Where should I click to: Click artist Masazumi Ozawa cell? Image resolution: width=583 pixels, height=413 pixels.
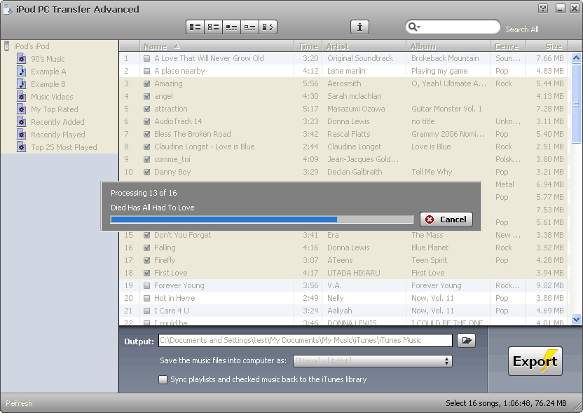point(356,109)
